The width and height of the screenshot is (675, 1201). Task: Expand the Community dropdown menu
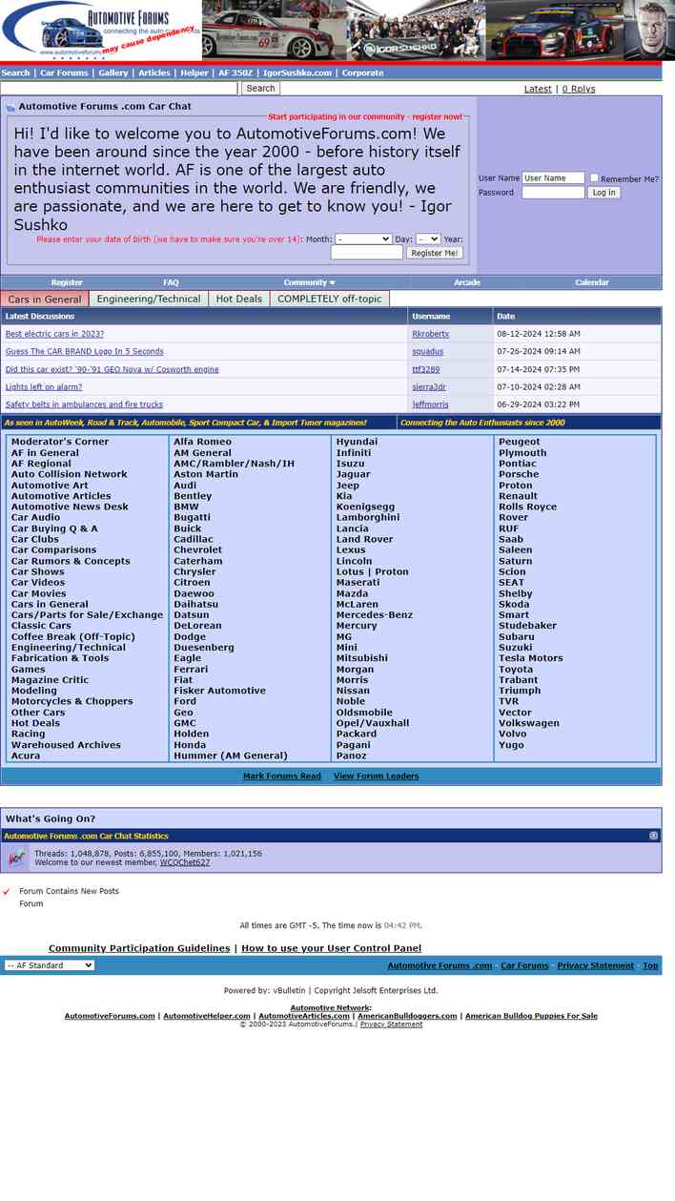[310, 282]
